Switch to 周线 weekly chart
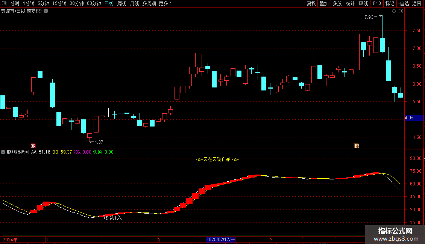The image size is (425, 244). pyautogui.click(x=122, y=3)
